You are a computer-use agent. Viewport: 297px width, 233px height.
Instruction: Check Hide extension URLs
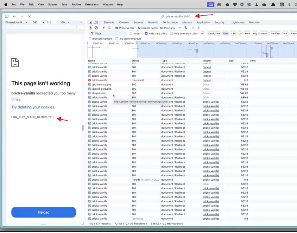171,34
